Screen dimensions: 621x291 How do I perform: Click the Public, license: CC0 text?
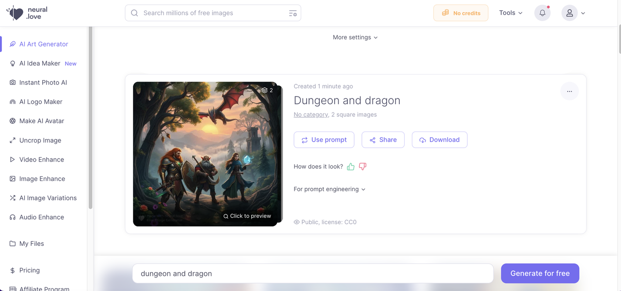[x=329, y=222]
